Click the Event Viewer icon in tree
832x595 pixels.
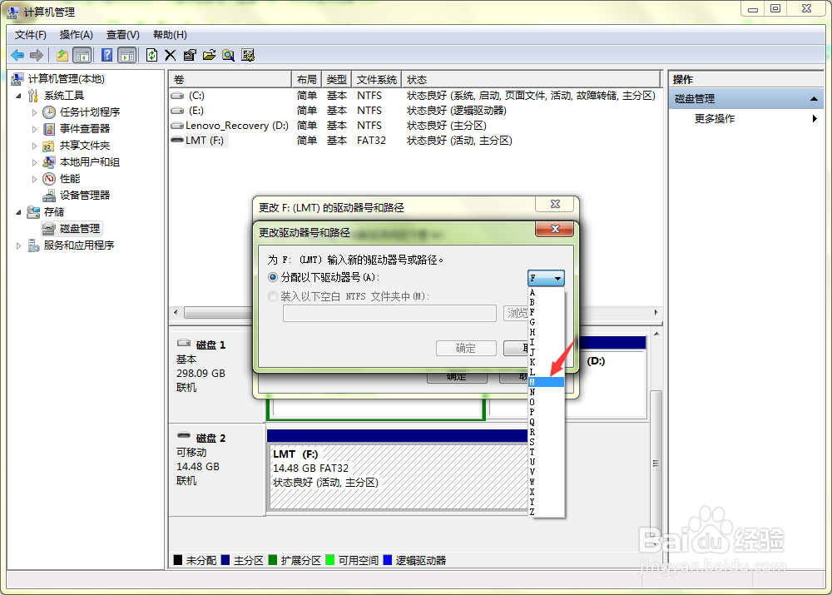(x=49, y=129)
